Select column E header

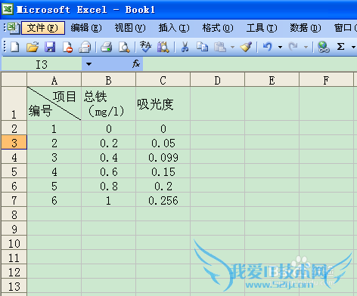(272, 80)
